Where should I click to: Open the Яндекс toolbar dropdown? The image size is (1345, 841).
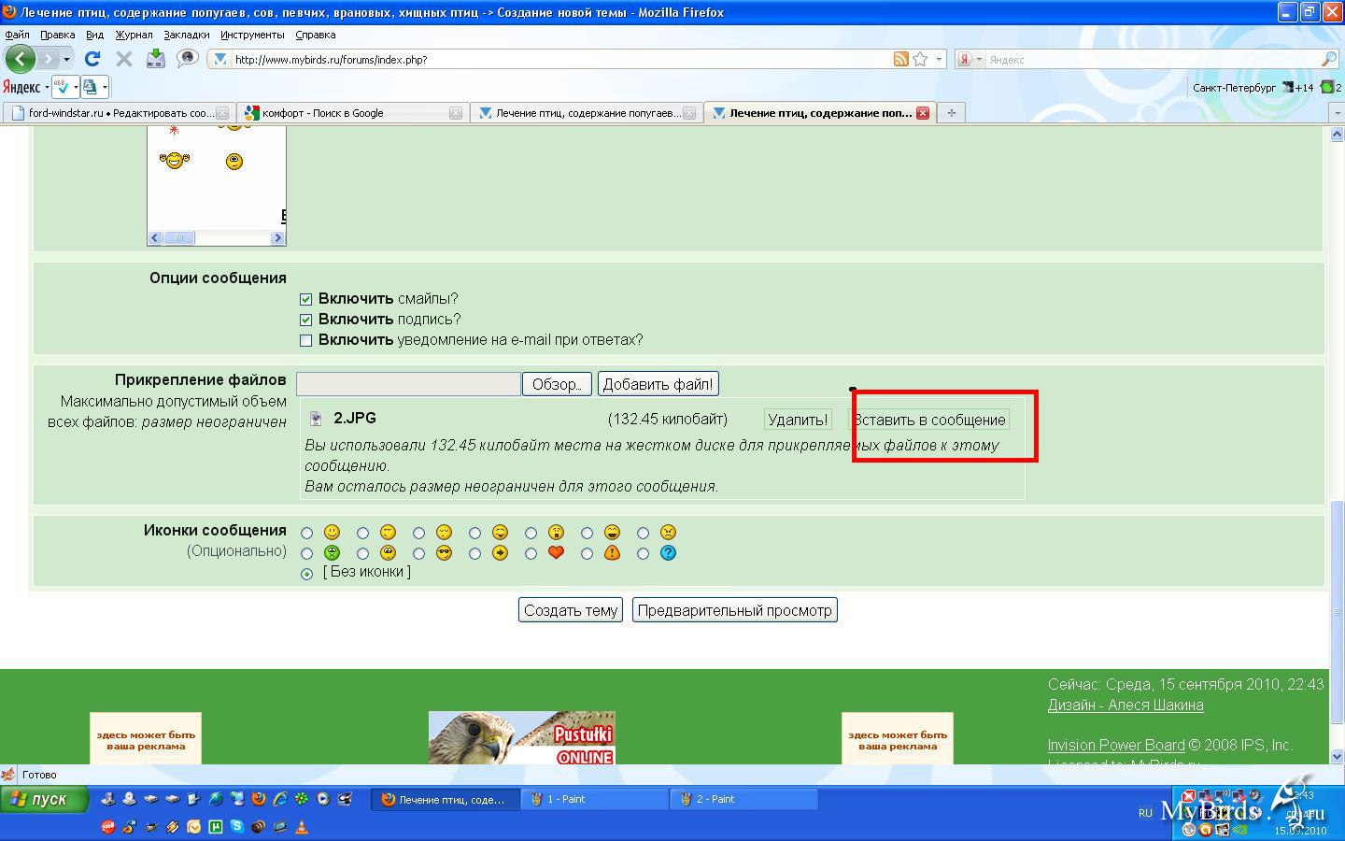(x=46, y=87)
